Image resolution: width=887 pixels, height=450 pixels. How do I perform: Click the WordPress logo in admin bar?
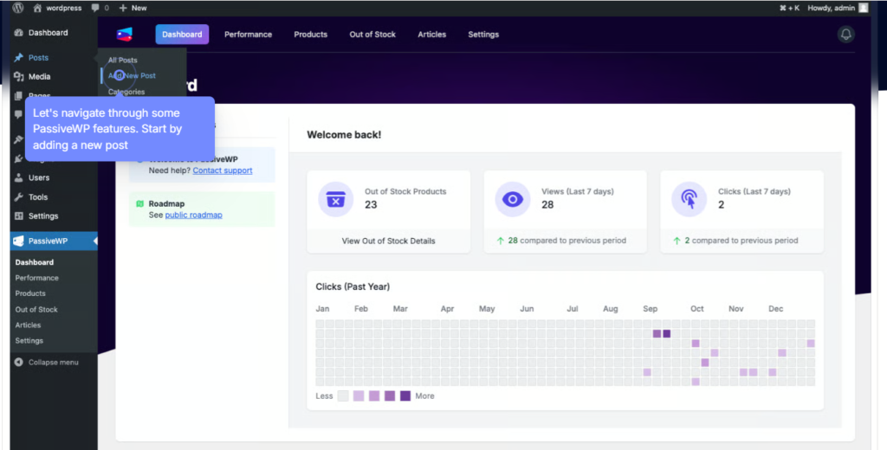(x=18, y=8)
